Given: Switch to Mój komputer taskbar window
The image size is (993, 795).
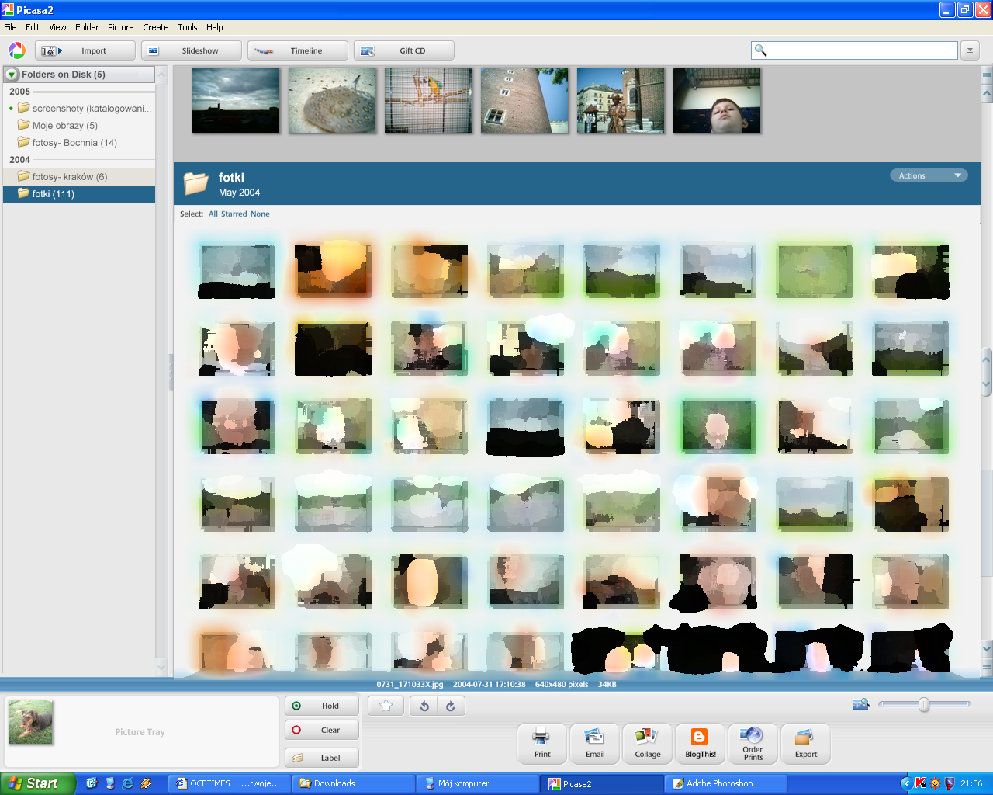Looking at the screenshot, I should point(477,783).
